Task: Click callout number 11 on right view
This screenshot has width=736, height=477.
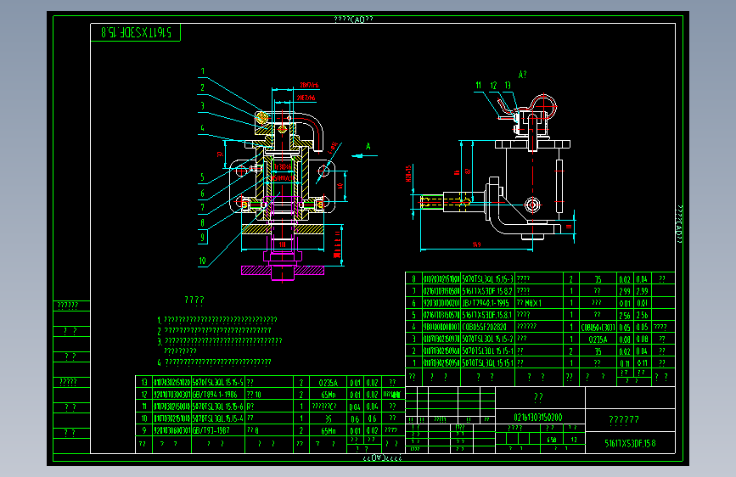Action: 478,85
